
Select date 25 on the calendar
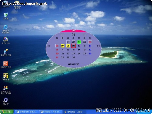click(x=85, y=54)
